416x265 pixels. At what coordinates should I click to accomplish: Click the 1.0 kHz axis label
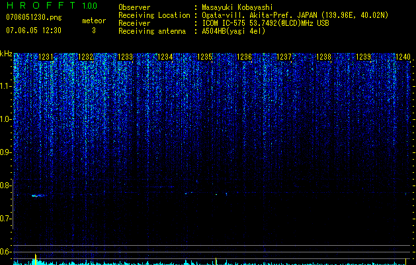click(5, 119)
